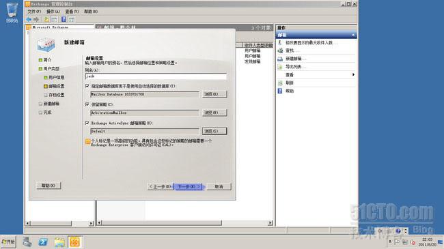Switch to Exchange Management Console taskbar icon
The image size is (444, 249).
coord(75,242)
